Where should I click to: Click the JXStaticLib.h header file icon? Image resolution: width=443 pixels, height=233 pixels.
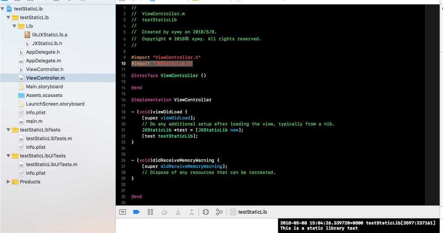pyautogui.click(x=27, y=43)
